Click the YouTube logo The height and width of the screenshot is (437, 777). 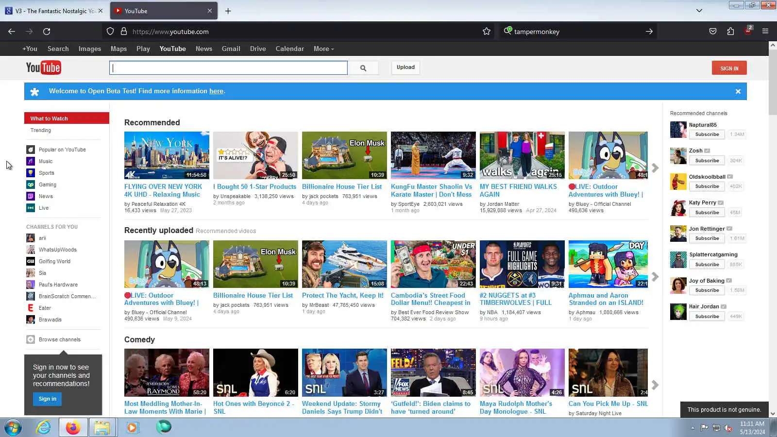(x=43, y=67)
